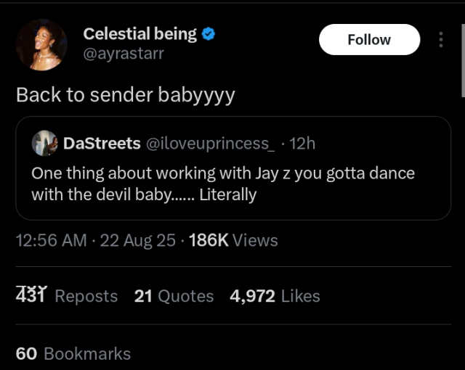Select the "Back to sender babyyyy" text
465x370 pixels.
(x=125, y=95)
